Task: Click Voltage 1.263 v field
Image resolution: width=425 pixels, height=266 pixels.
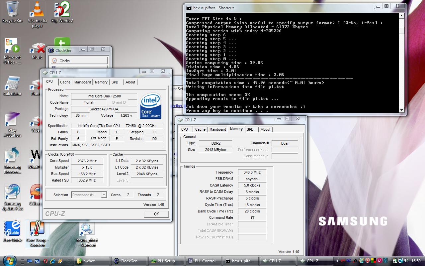Action: (x=126, y=115)
